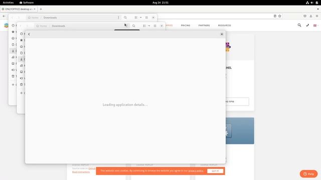
Task: Expand the website language flag selector
Action: point(315,25)
